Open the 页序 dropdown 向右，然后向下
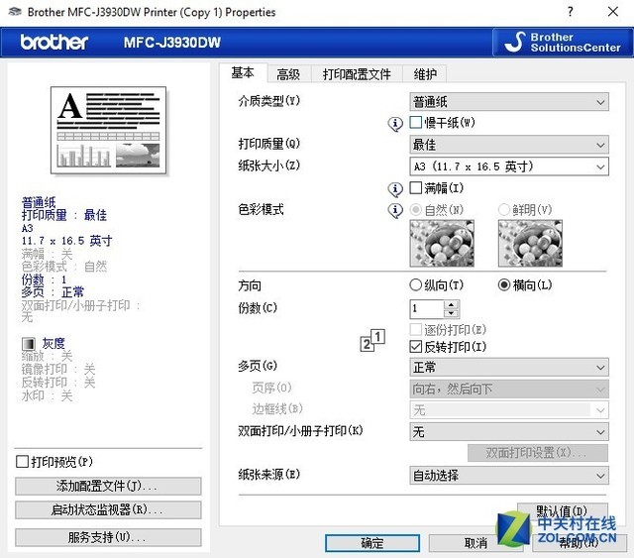634x558 pixels. [x=509, y=389]
